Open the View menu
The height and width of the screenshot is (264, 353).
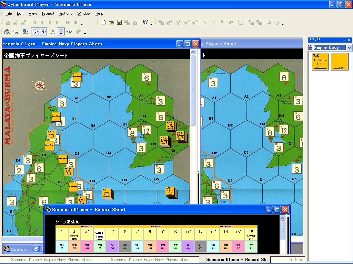pyautogui.click(x=33, y=13)
